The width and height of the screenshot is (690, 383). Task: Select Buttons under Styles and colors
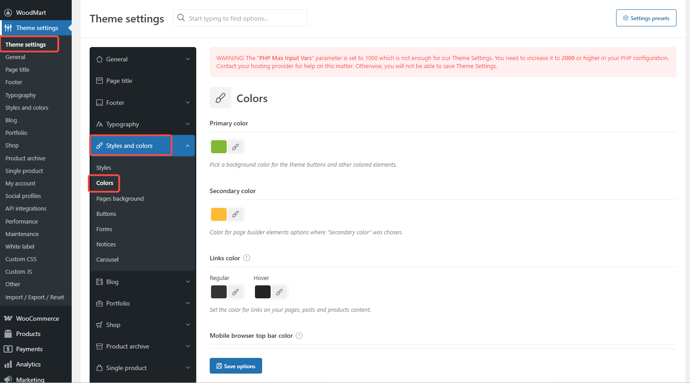[x=106, y=214]
